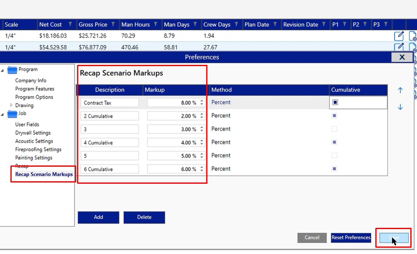Click the move up arrow icon
Image resolution: width=417 pixels, height=254 pixels.
pyautogui.click(x=400, y=90)
